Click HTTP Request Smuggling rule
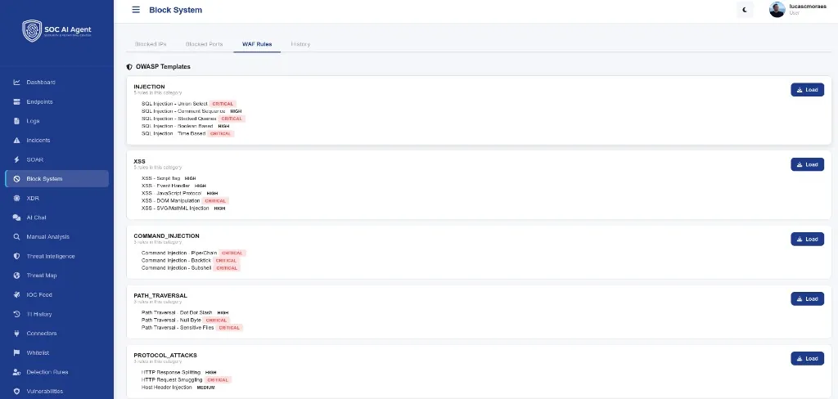 click(172, 379)
